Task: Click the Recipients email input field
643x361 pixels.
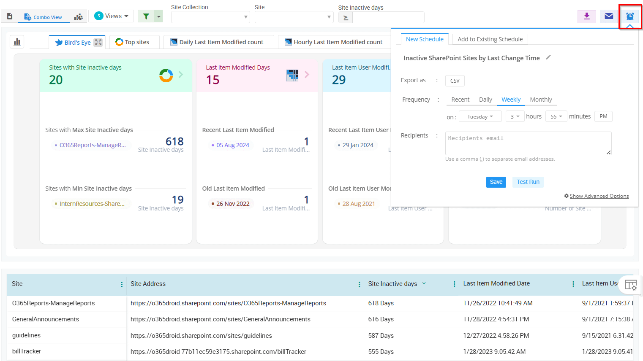Action: click(x=527, y=143)
